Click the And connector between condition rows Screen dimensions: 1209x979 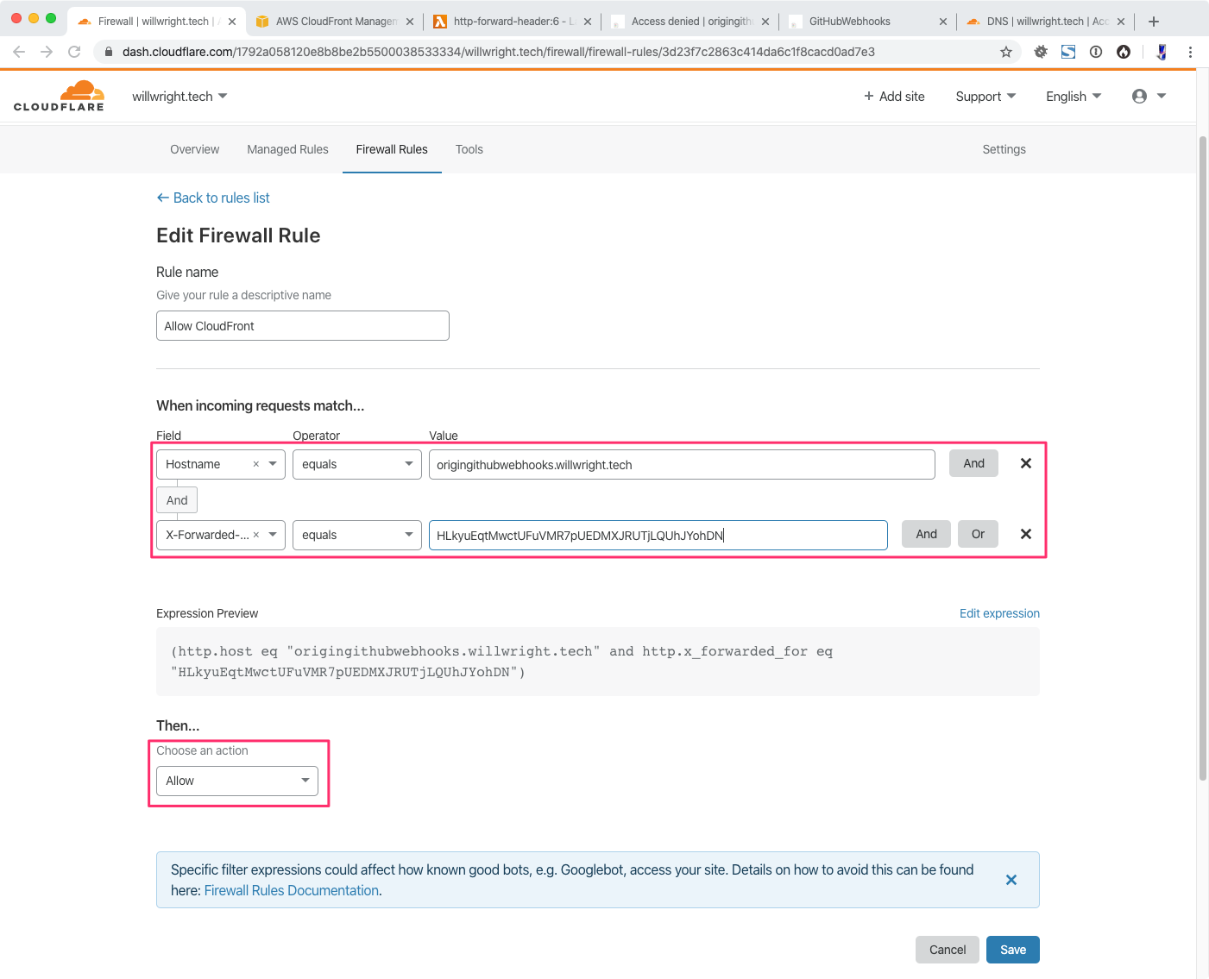(x=177, y=500)
